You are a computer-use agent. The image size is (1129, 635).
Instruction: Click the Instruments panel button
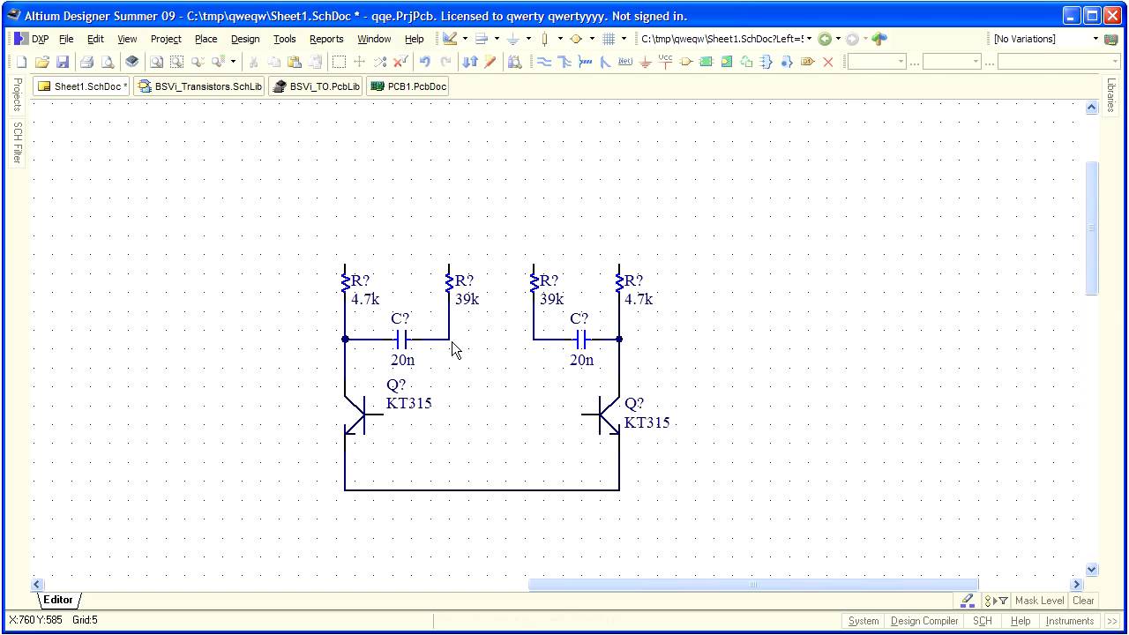click(x=1070, y=621)
